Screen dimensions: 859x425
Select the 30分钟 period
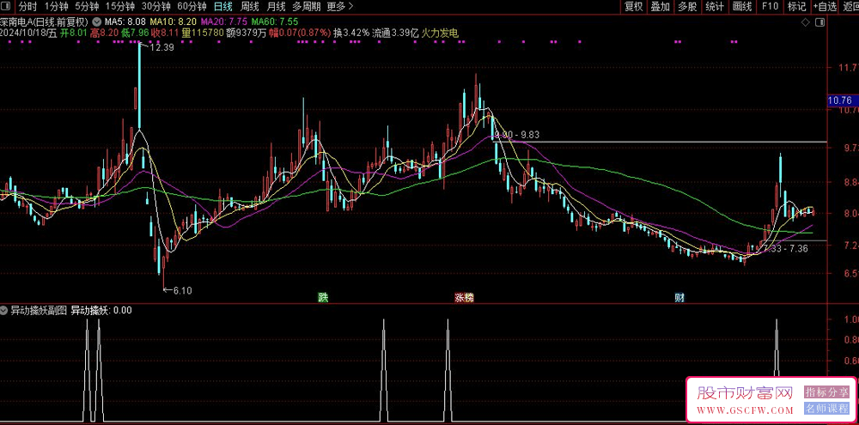pyautogui.click(x=156, y=7)
